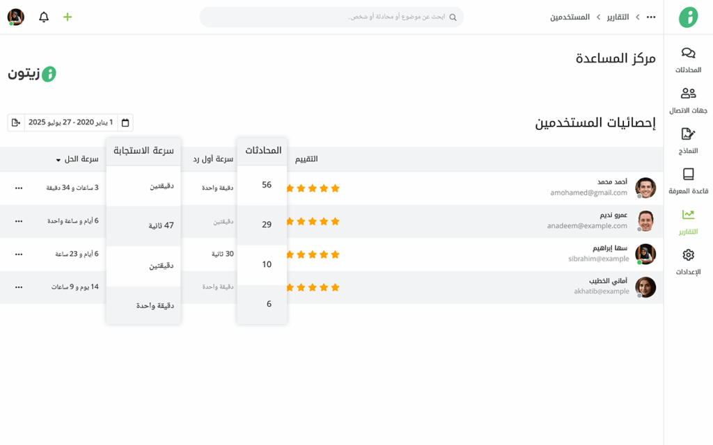Click المحادثات column header

(x=263, y=150)
